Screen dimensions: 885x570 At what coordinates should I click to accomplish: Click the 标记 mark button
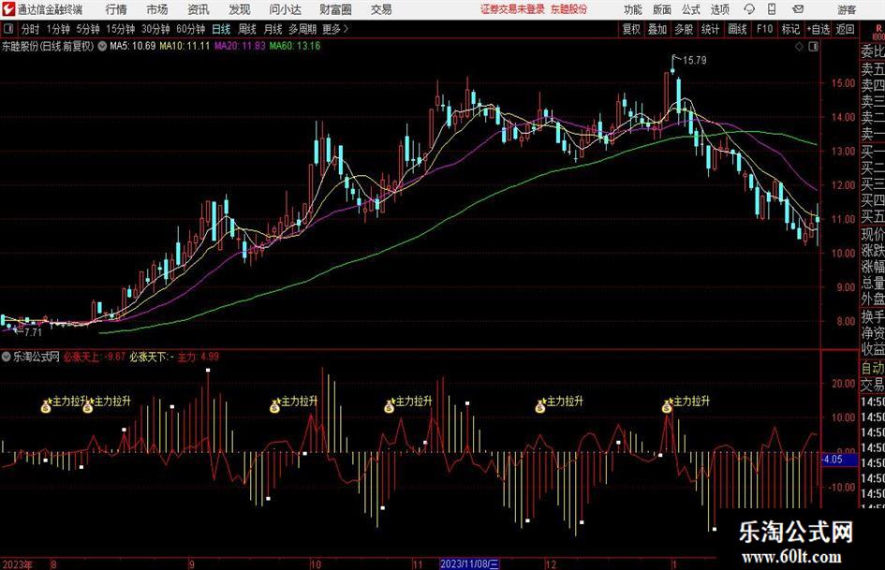pyautogui.click(x=790, y=29)
